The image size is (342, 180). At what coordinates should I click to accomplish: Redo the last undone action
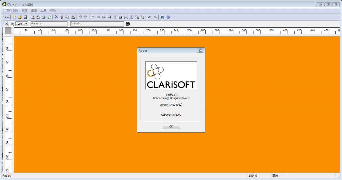(x=86, y=17)
